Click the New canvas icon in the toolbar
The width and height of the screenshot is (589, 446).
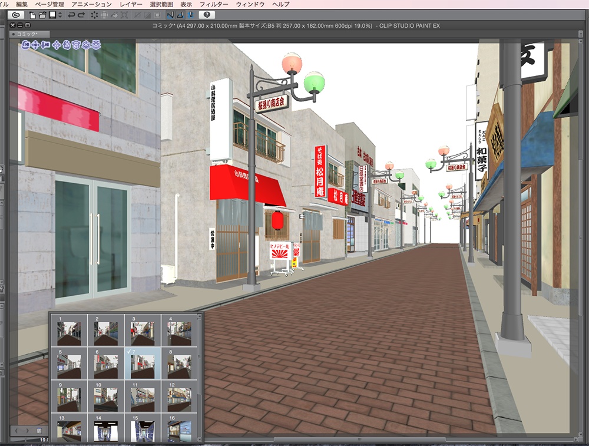(x=32, y=16)
